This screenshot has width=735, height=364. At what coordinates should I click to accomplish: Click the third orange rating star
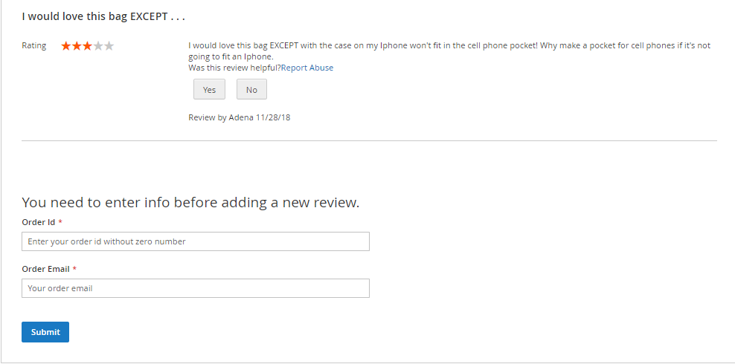[x=88, y=46]
